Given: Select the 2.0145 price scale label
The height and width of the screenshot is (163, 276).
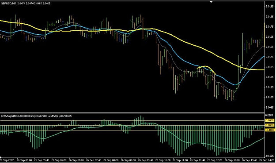Looking at the screenshot, I should point(269,57).
